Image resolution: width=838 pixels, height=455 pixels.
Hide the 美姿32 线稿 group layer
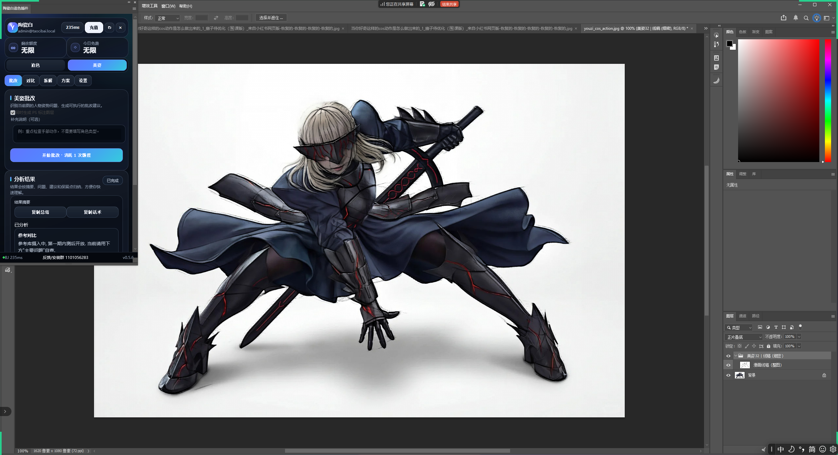[729, 356]
